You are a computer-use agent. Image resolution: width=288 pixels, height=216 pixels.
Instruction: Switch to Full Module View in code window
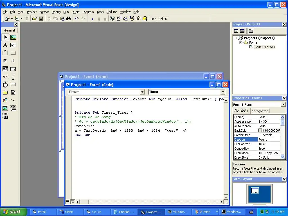tap(72, 202)
